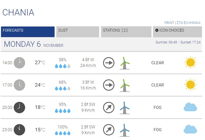Image resolution: width=205 pixels, height=140 pixels.
Task: Click the sun icon in the 17:00 row
Action: 190,85
